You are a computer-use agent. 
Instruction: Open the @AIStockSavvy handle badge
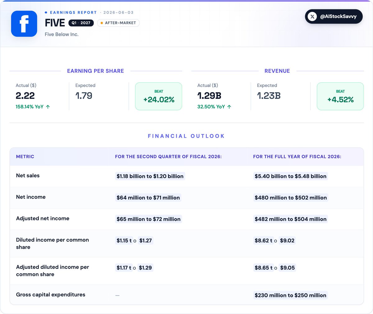click(334, 16)
